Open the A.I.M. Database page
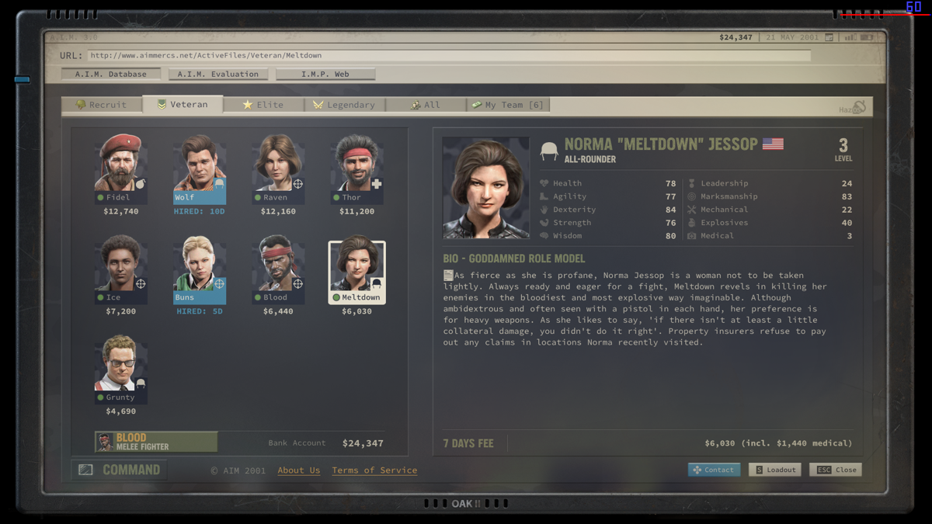 111,75
